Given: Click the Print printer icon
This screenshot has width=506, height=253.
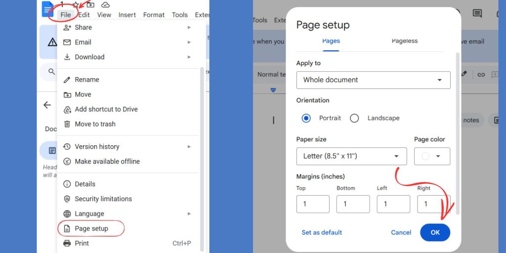Looking at the screenshot, I should pyautogui.click(x=67, y=243).
